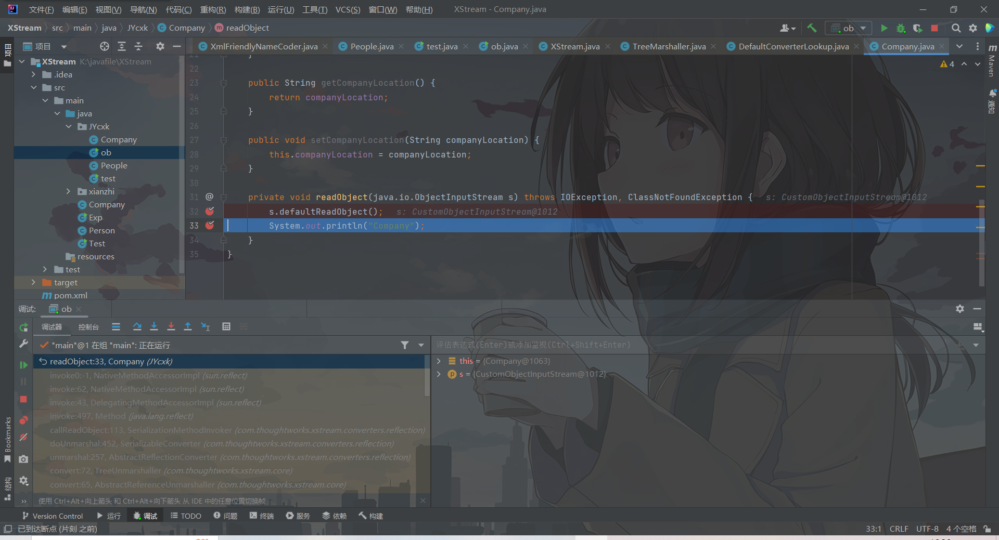Viewport: 999px width, 540px height.
Task: Rerun 'ob' debug session
Action: coord(23,327)
